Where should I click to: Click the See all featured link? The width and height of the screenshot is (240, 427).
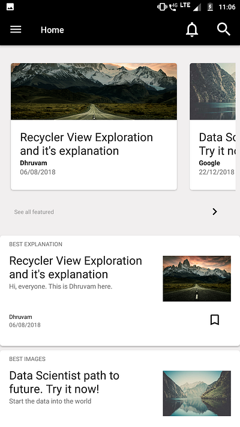click(x=34, y=212)
